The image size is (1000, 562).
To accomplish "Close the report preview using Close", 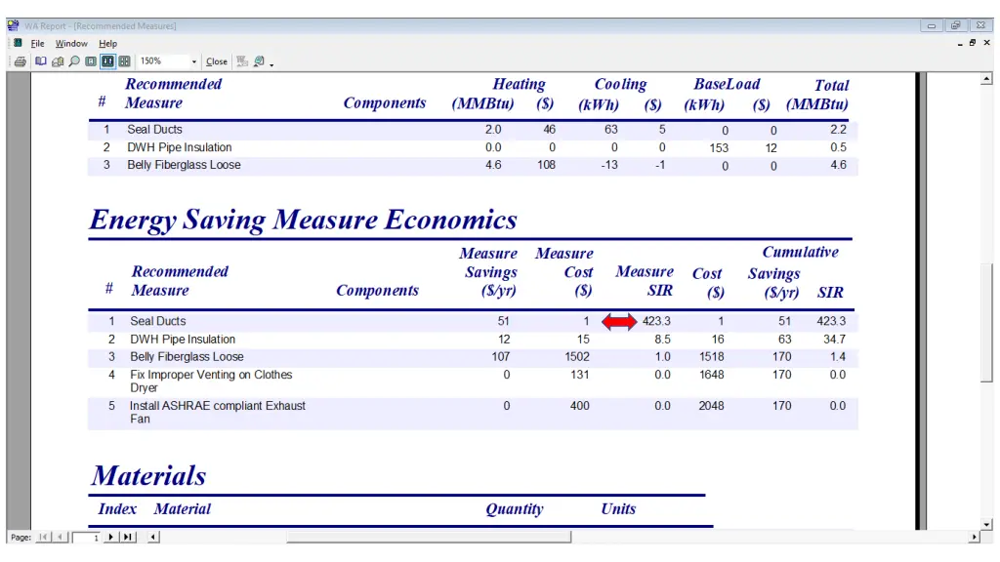I will coord(216,61).
